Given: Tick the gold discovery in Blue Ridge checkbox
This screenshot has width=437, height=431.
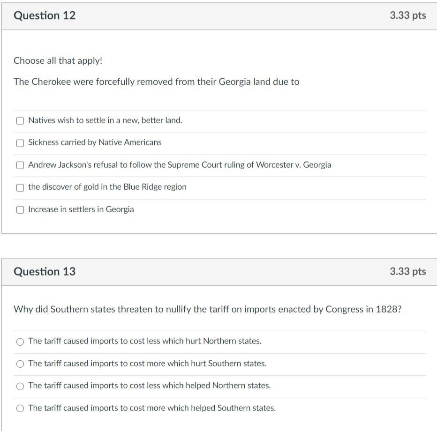Looking at the screenshot, I should (x=20, y=187).
